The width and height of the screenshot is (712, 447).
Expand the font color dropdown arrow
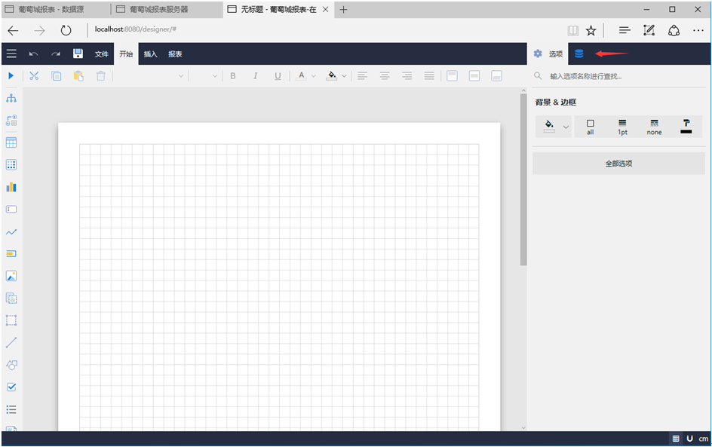click(x=313, y=76)
